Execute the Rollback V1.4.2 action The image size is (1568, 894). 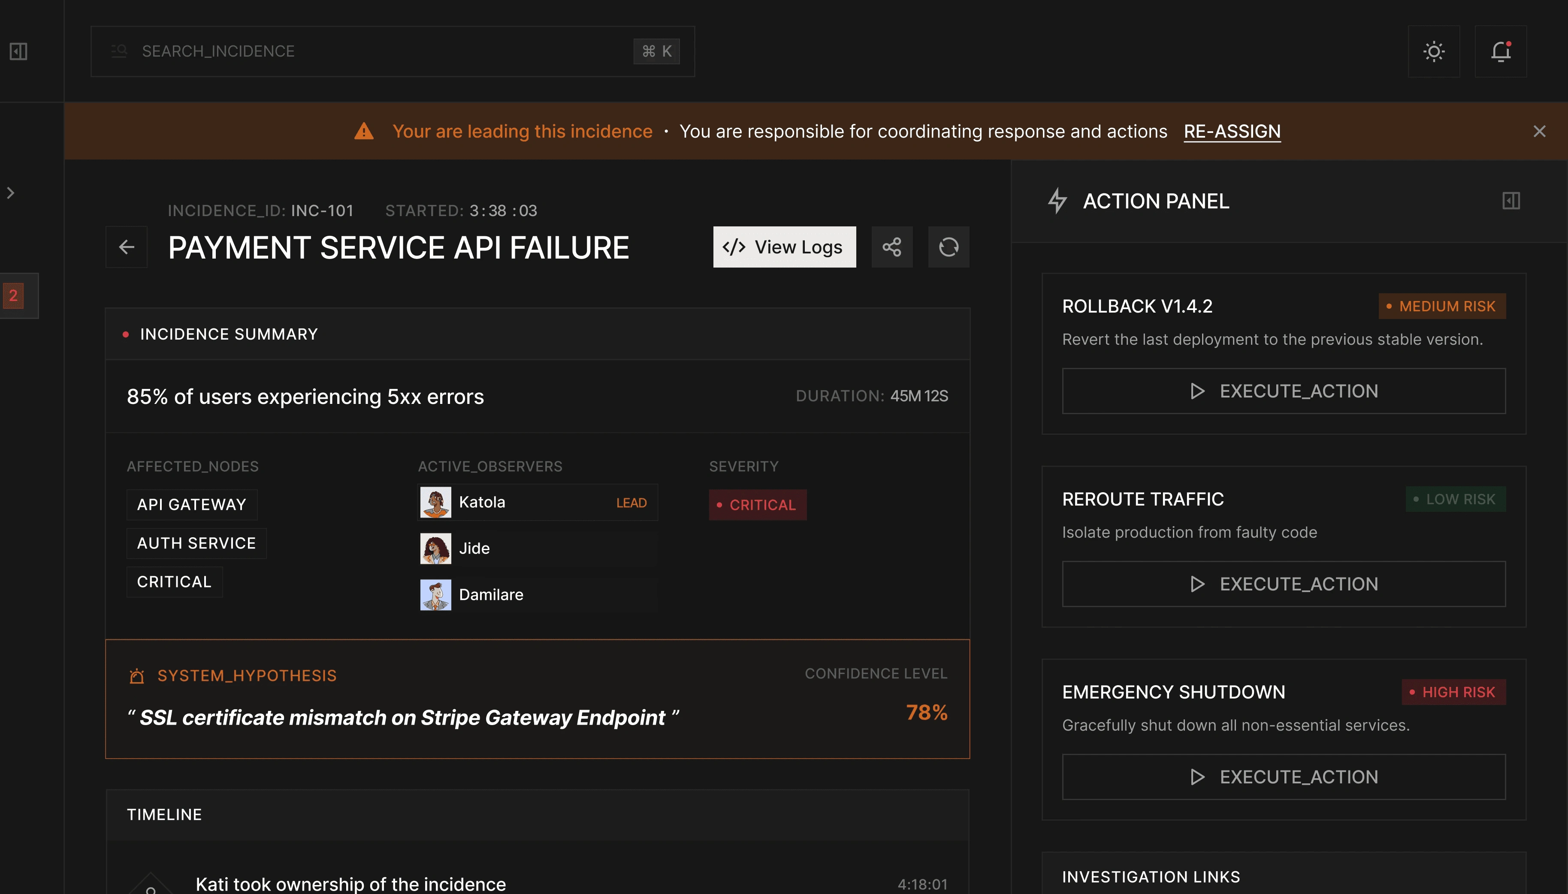[x=1283, y=391]
